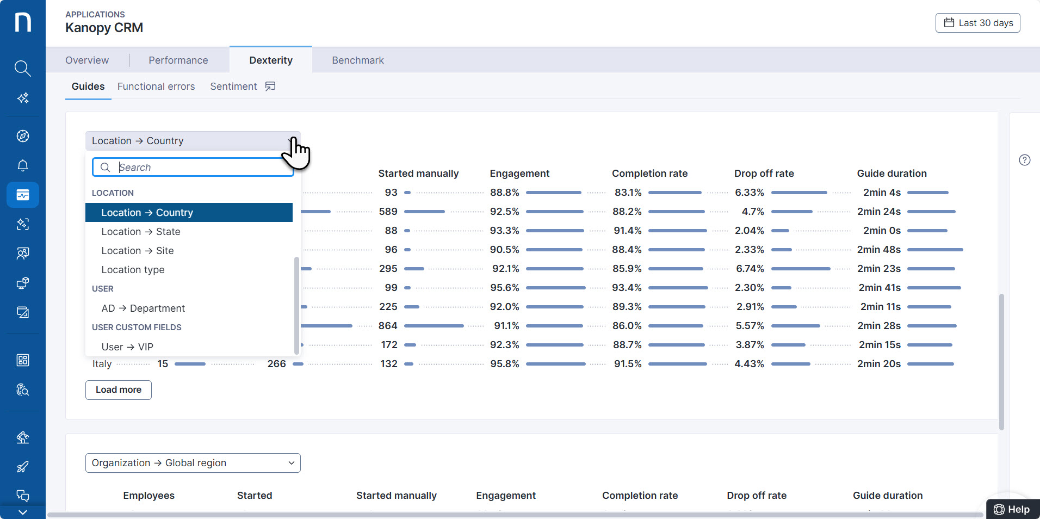Switch to Functional errors subtab

pyautogui.click(x=156, y=86)
